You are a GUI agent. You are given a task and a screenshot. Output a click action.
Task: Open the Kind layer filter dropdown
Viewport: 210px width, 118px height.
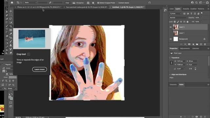[x=176, y=13]
